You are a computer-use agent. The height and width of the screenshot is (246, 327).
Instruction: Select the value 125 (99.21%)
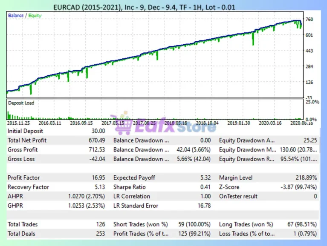(194, 234)
